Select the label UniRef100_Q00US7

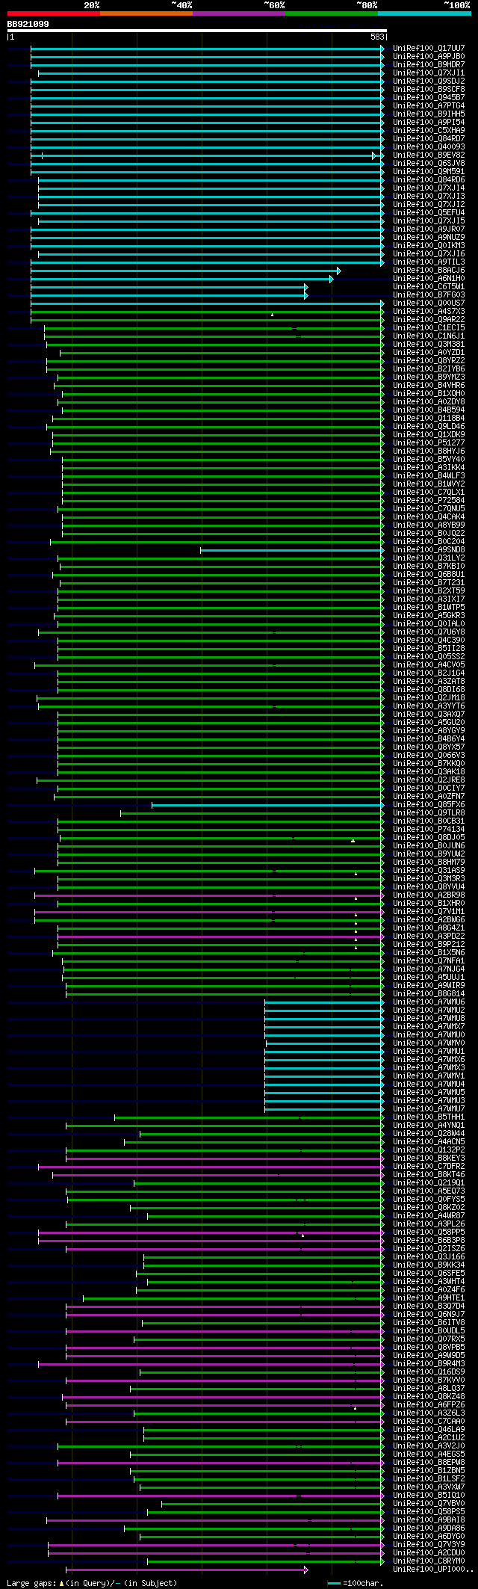(429, 303)
